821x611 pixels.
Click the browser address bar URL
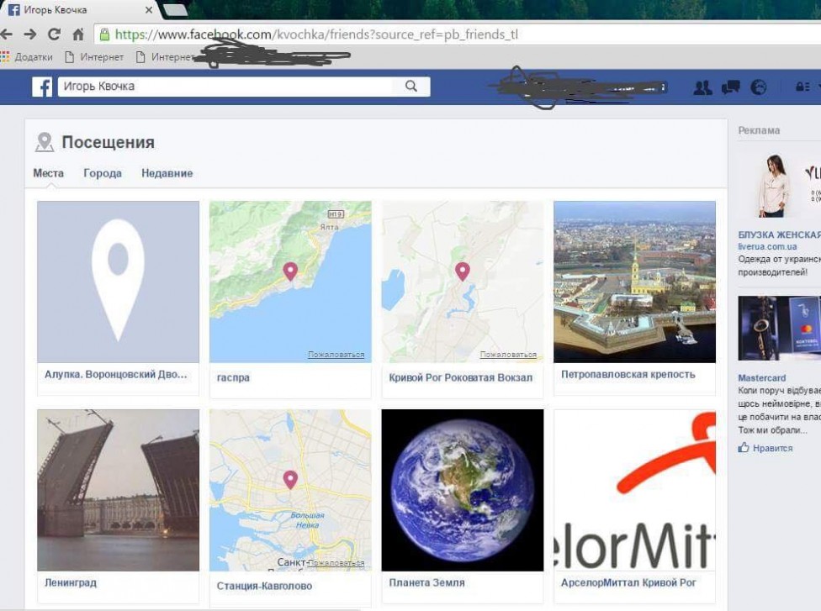pos(320,34)
